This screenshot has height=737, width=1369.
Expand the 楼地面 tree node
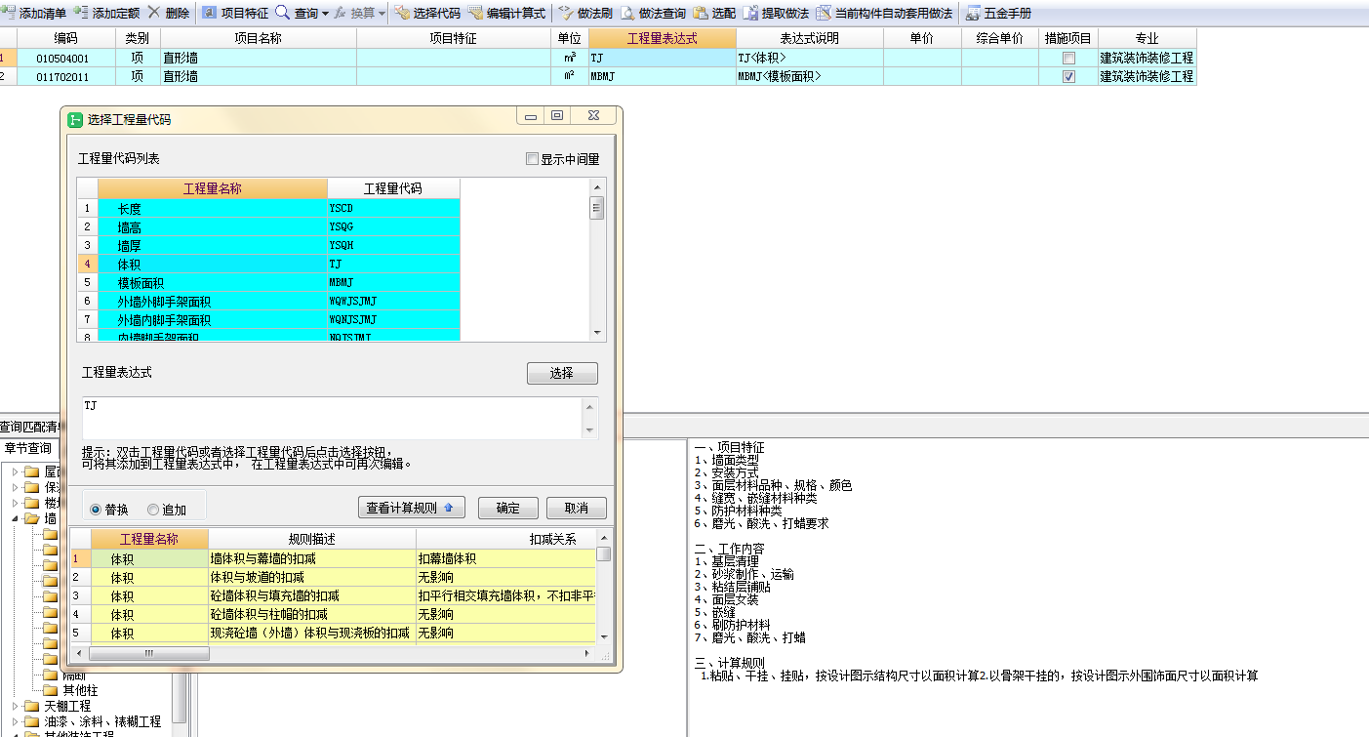click(x=15, y=503)
